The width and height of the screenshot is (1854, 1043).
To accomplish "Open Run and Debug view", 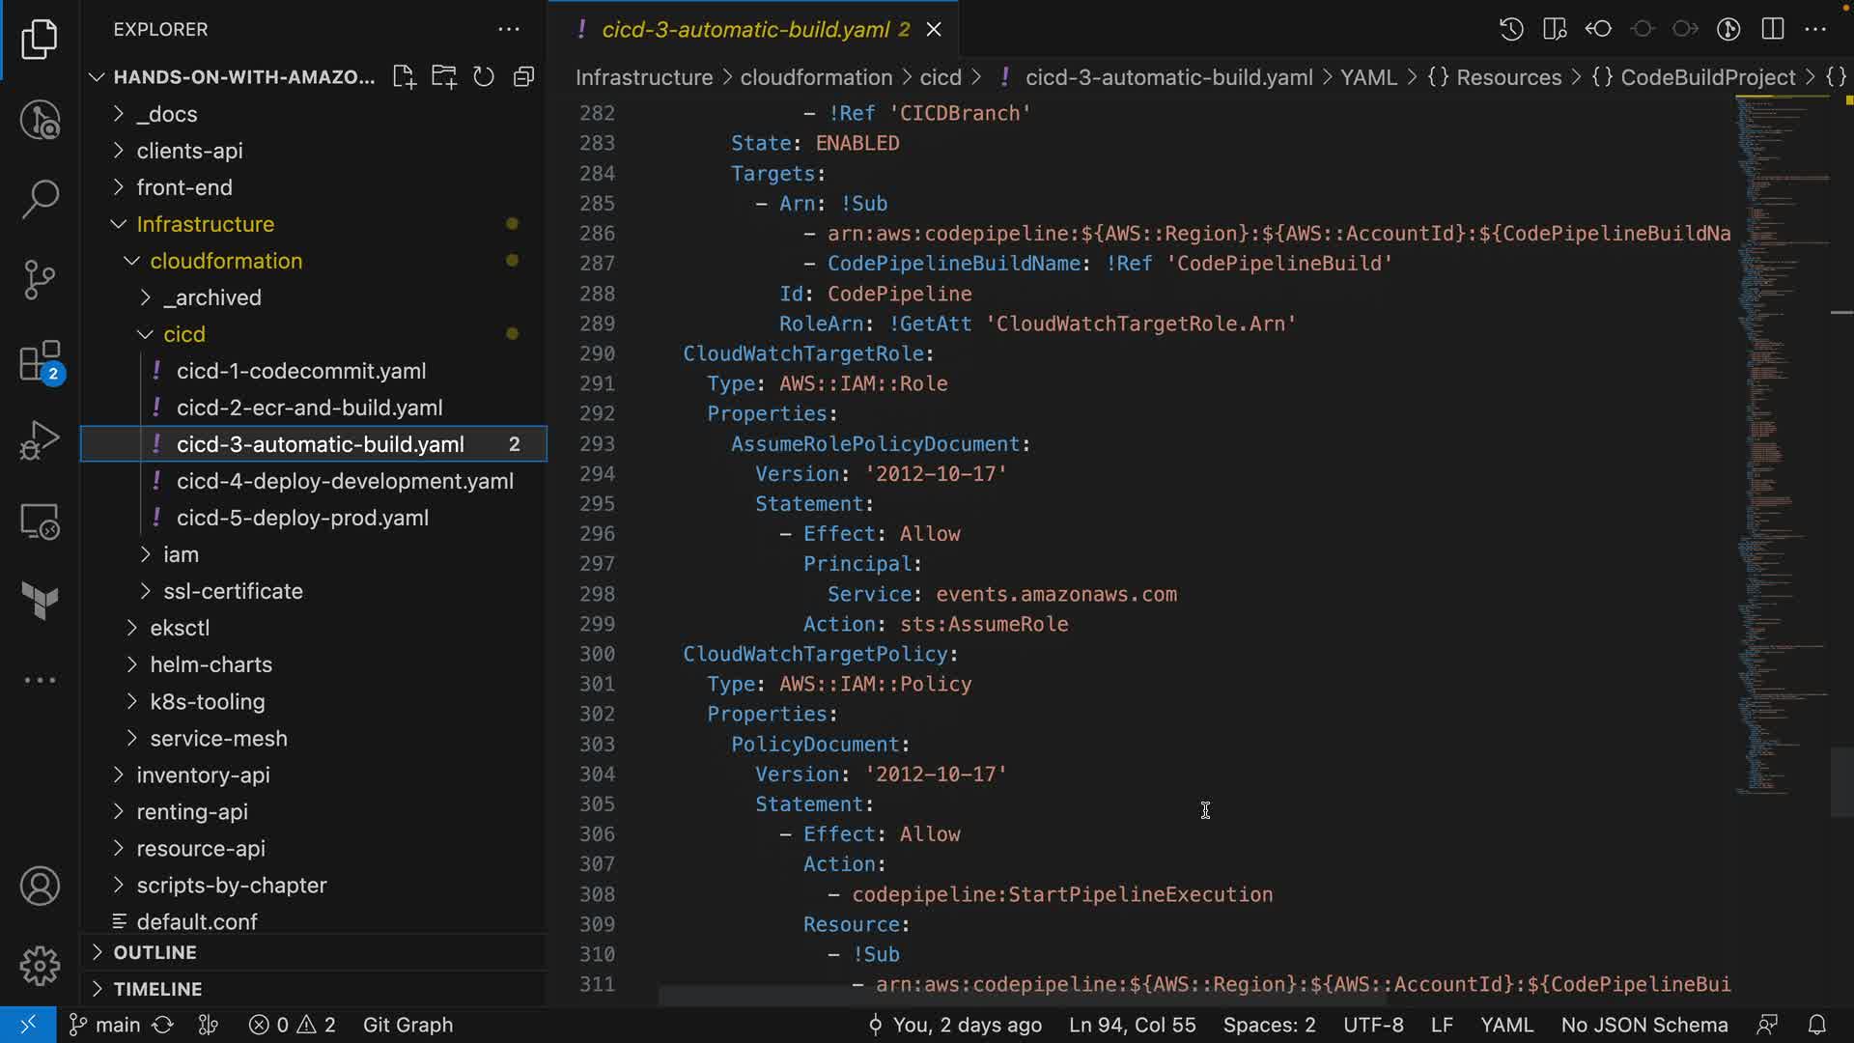I will pyautogui.click(x=40, y=440).
